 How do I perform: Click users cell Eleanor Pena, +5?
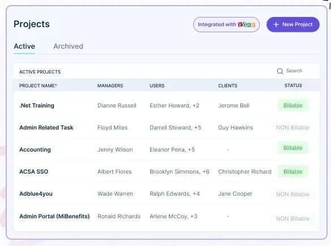click(172, 150)
